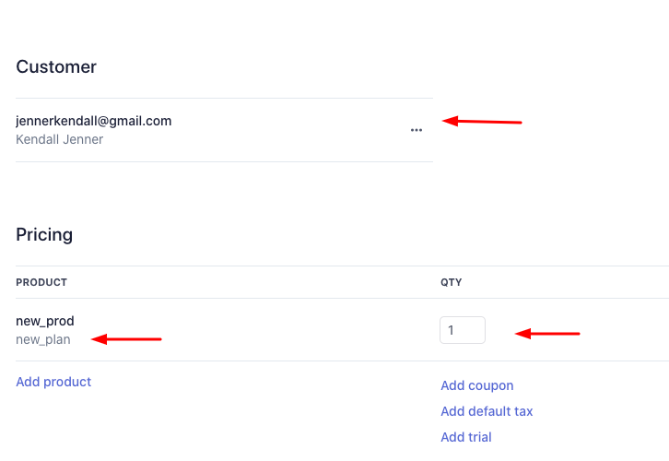The width and height of the screenshot is (669, 461).
Task: Click the divider line below the PRODUCT header
Action: (x=224, y=298)
